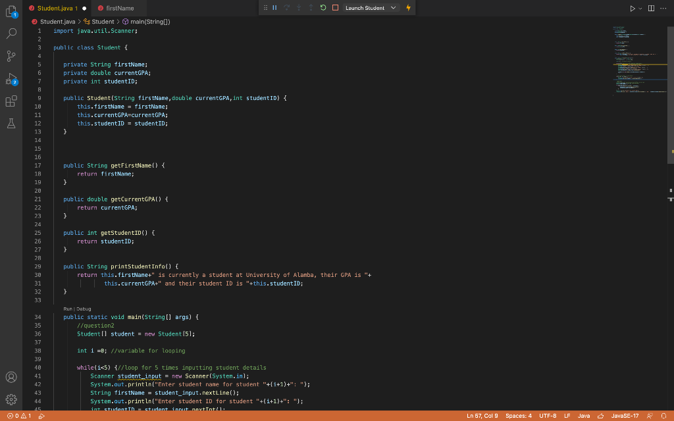Image resolution: width=674 pixels, height=421 pixels.
Task: Open the Testing flask view
Action: click(11, 123)
